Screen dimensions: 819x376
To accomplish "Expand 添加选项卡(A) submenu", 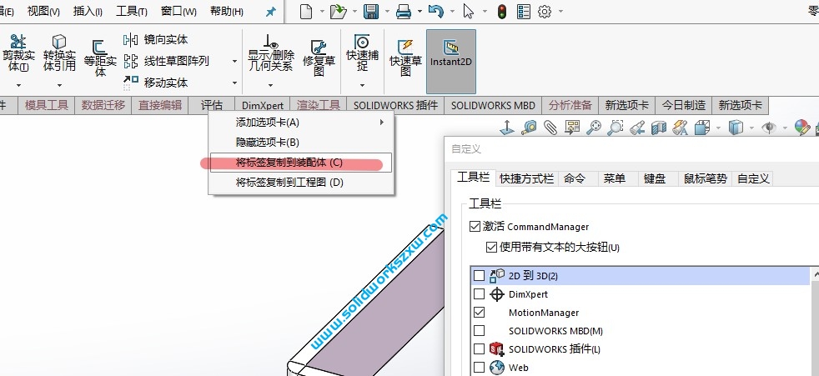I will pyautogui.click(x=301, y=123).
